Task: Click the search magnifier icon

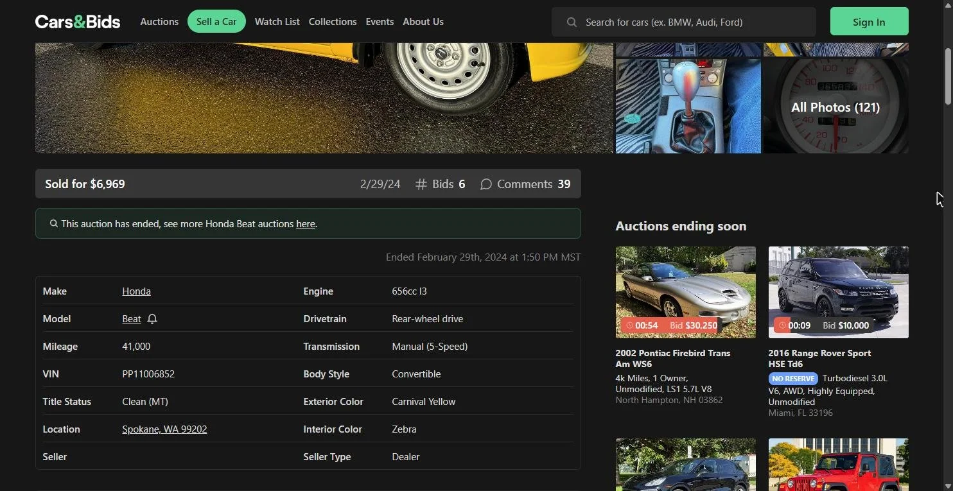Action: tap(572, 22)
